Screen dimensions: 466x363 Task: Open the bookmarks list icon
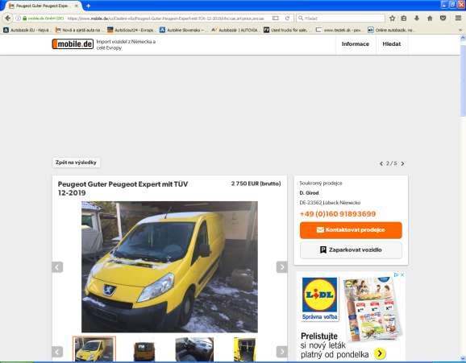[404, 18]
